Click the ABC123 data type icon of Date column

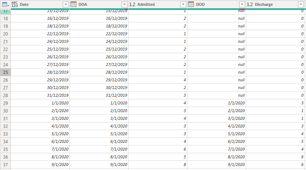click(15, 4)
